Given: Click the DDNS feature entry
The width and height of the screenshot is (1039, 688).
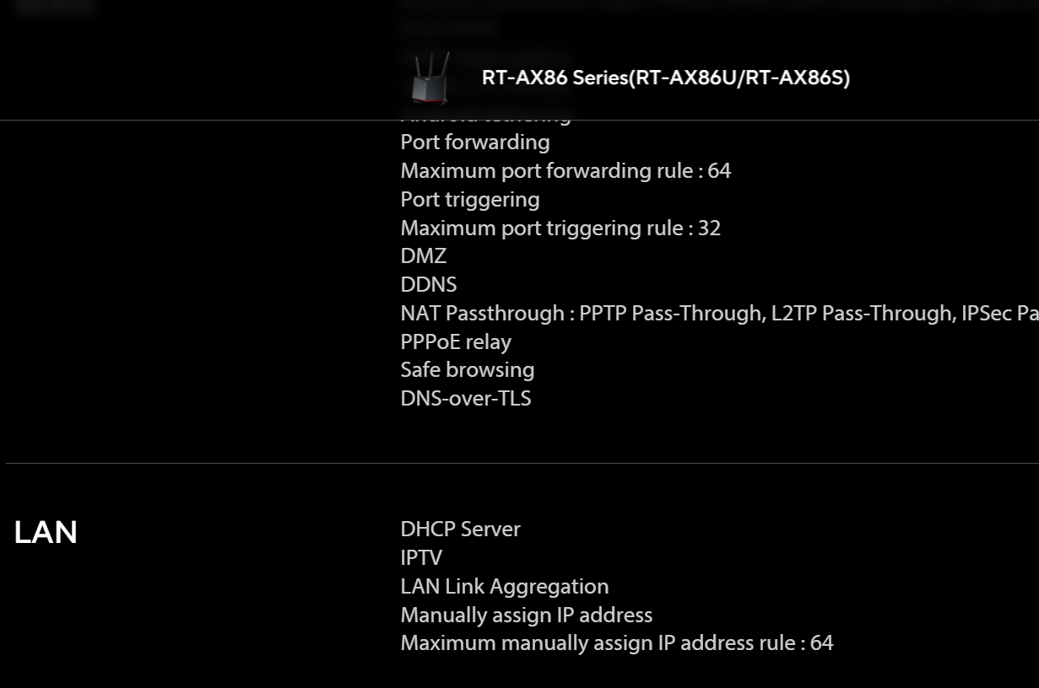Looking at the screenshot, I should [x=429, y=284].
